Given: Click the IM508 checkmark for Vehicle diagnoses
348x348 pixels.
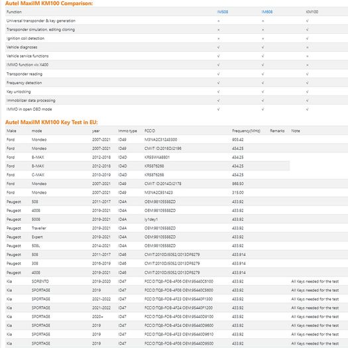Looking at the screenshot, I should pos(218,47).
